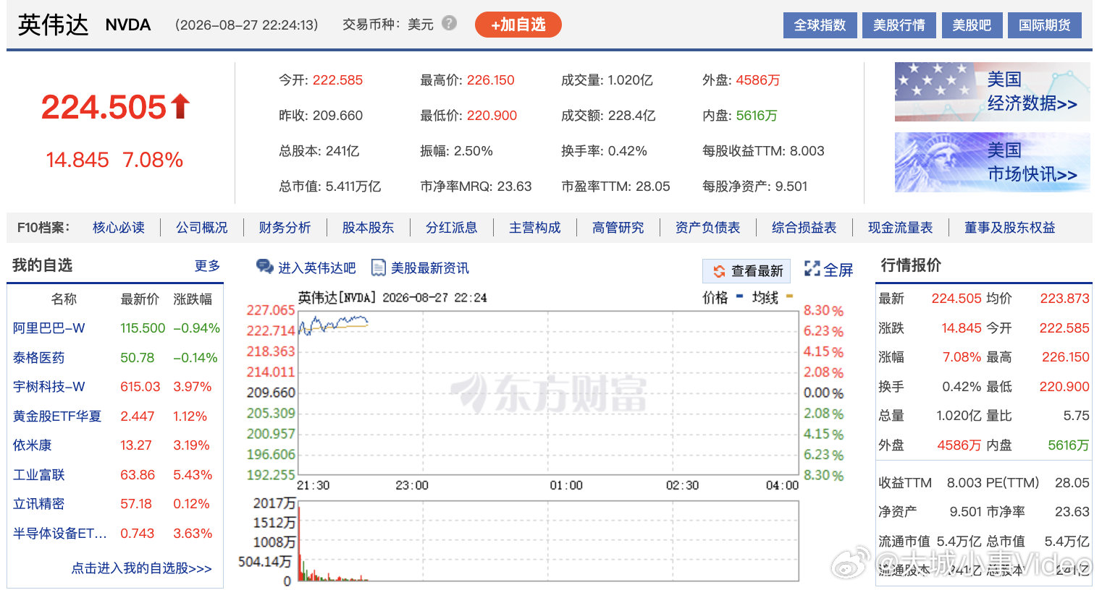Click the volume bar chart below price
This screenshot has height=590, width=1102.
point(547,541)
